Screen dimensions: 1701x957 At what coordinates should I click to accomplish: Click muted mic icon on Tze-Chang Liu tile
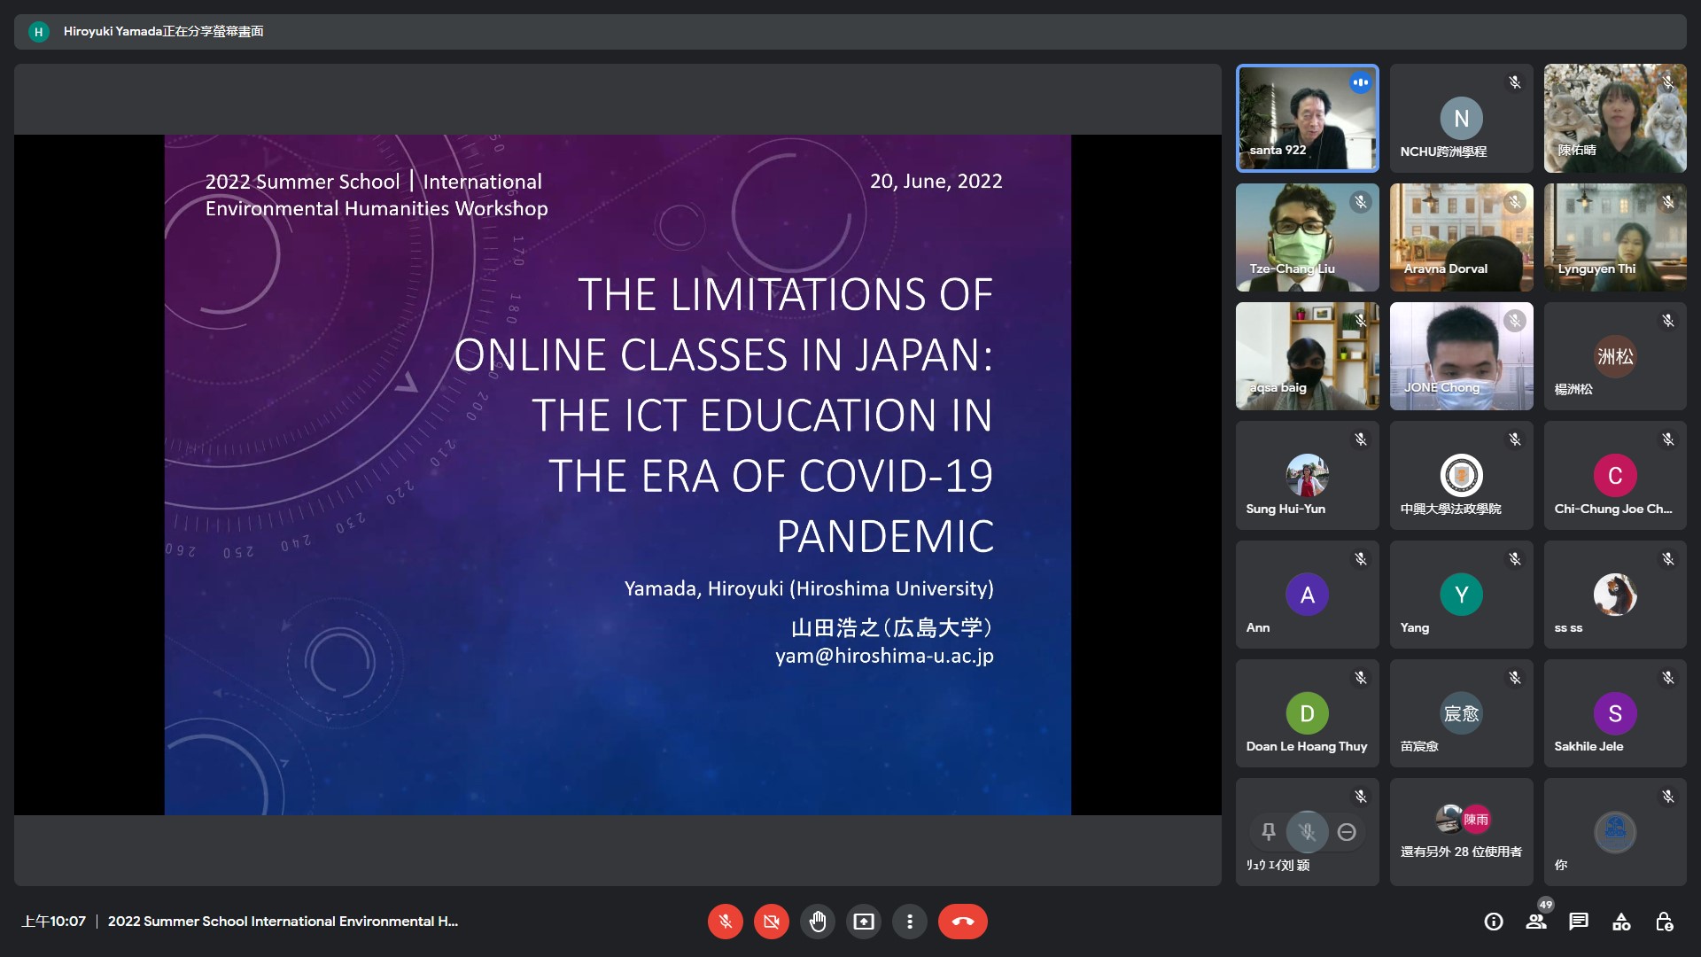1361,202
